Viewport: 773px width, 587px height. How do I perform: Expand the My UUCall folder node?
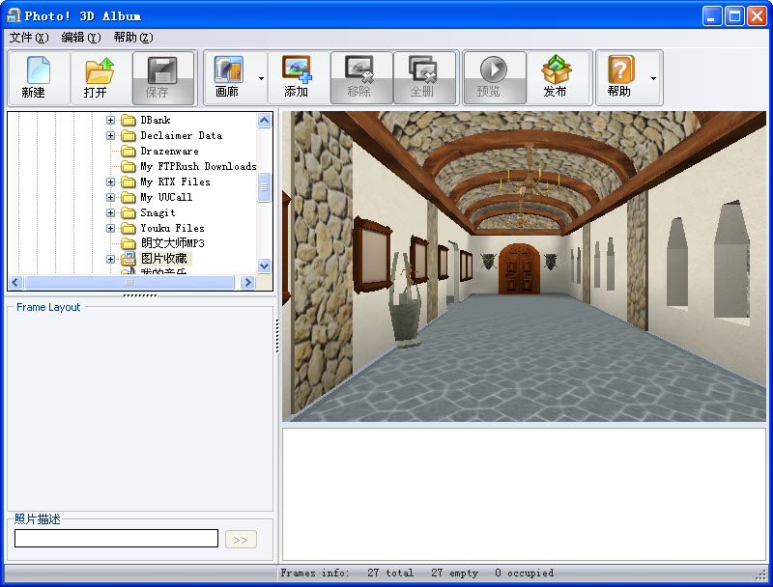pyautogui.click(x=110, y=198)
